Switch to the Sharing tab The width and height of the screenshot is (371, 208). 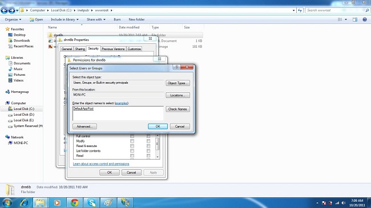click(80, 49)
